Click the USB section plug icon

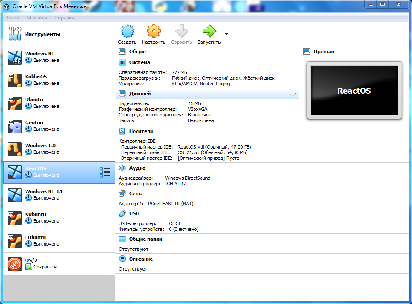(x=122, y=213)
